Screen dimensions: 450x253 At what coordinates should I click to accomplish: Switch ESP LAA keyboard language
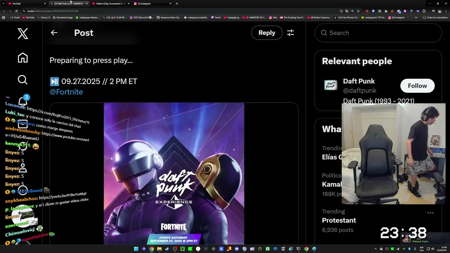click(422, 249)
